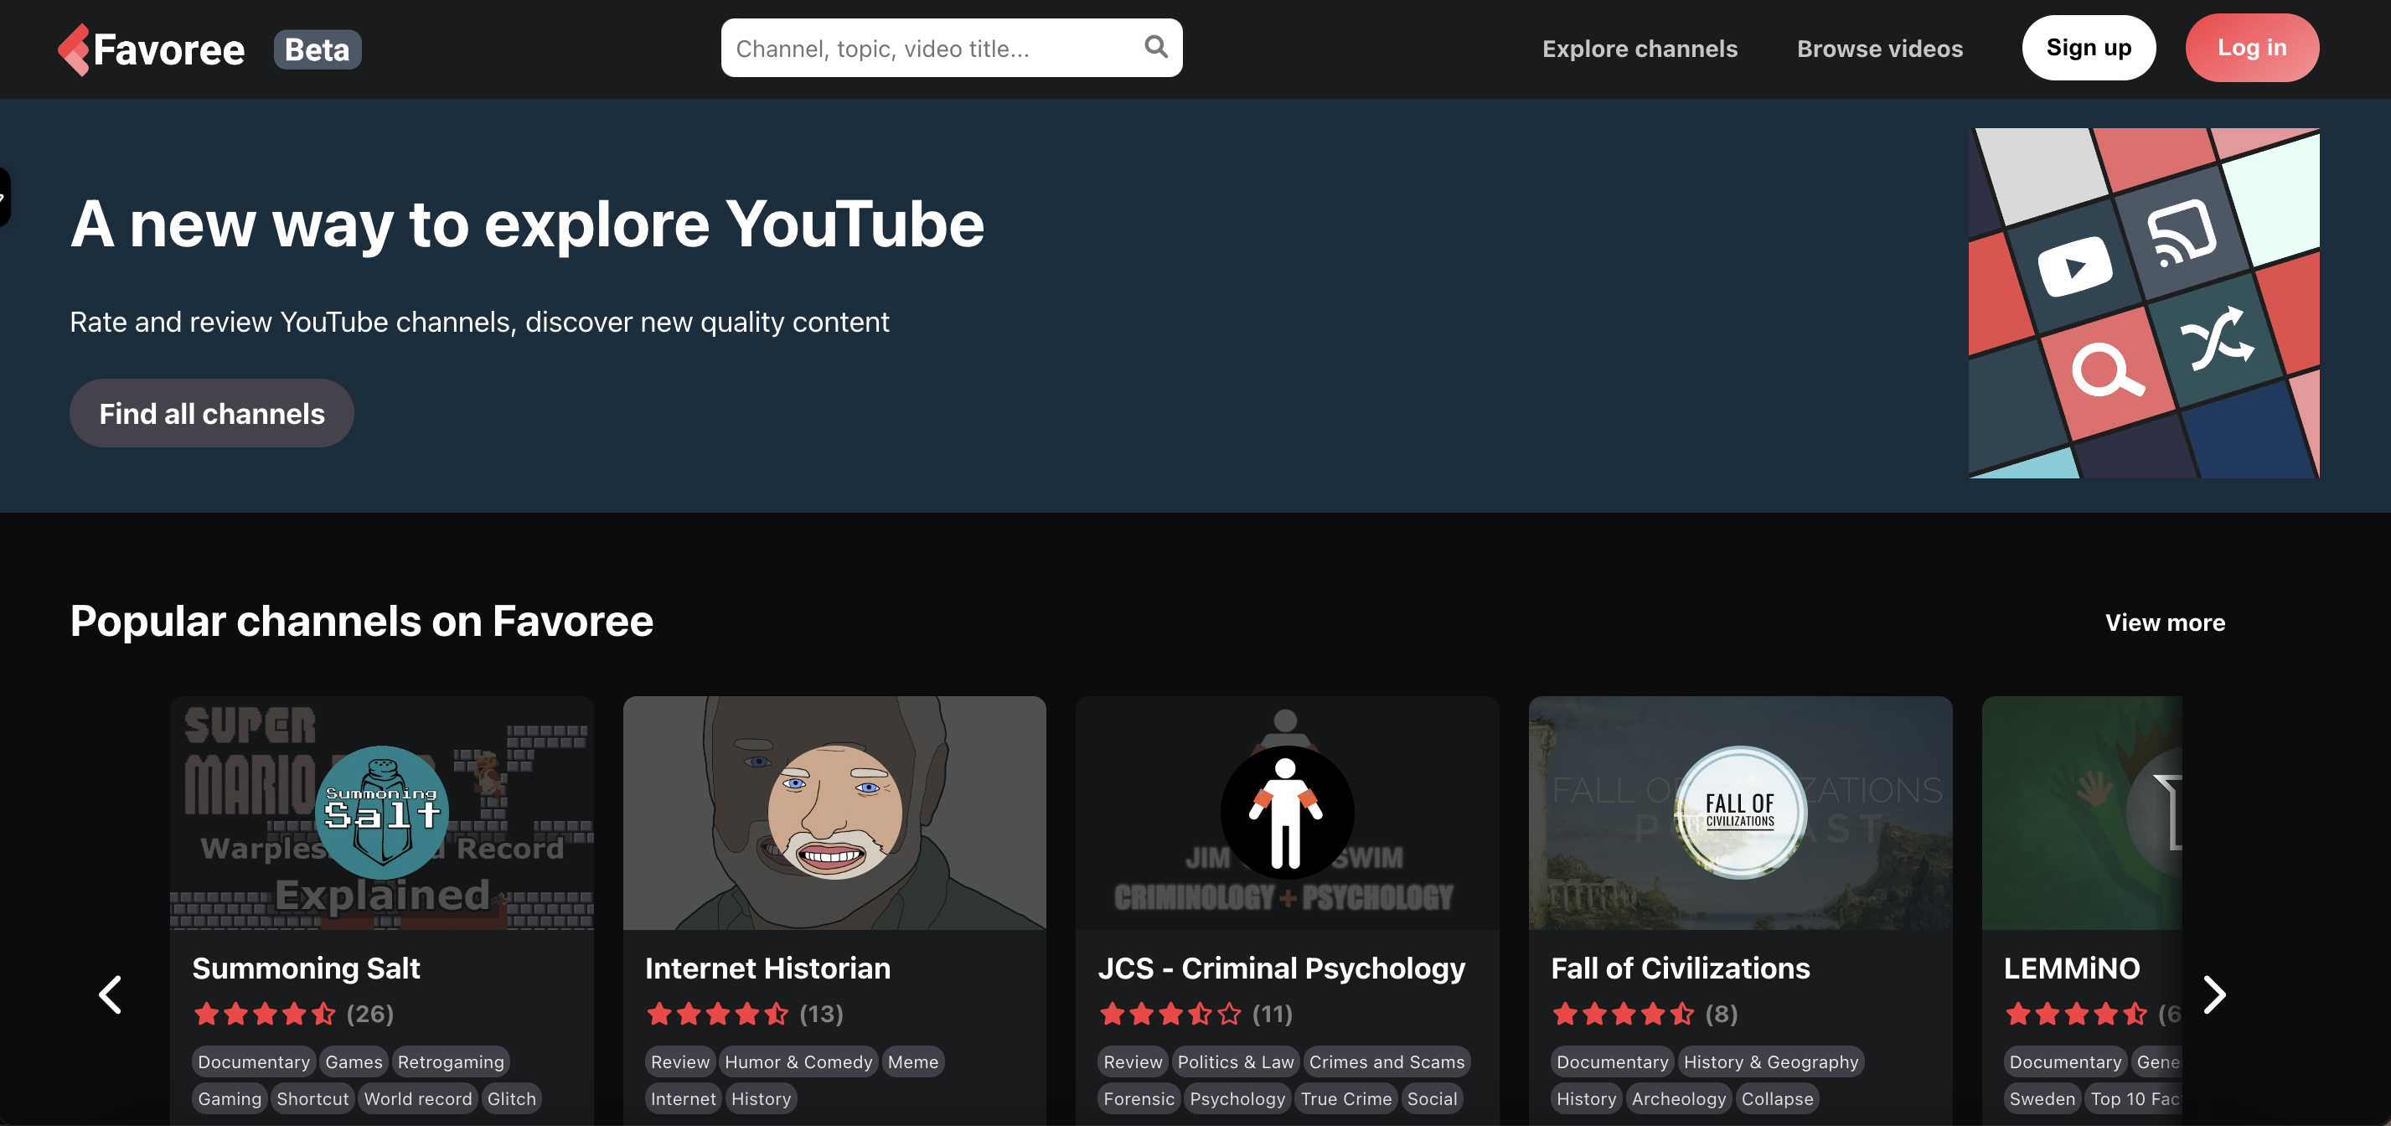Click Internet Historian round avatar

pyautogui.click(x=834, y=812)
